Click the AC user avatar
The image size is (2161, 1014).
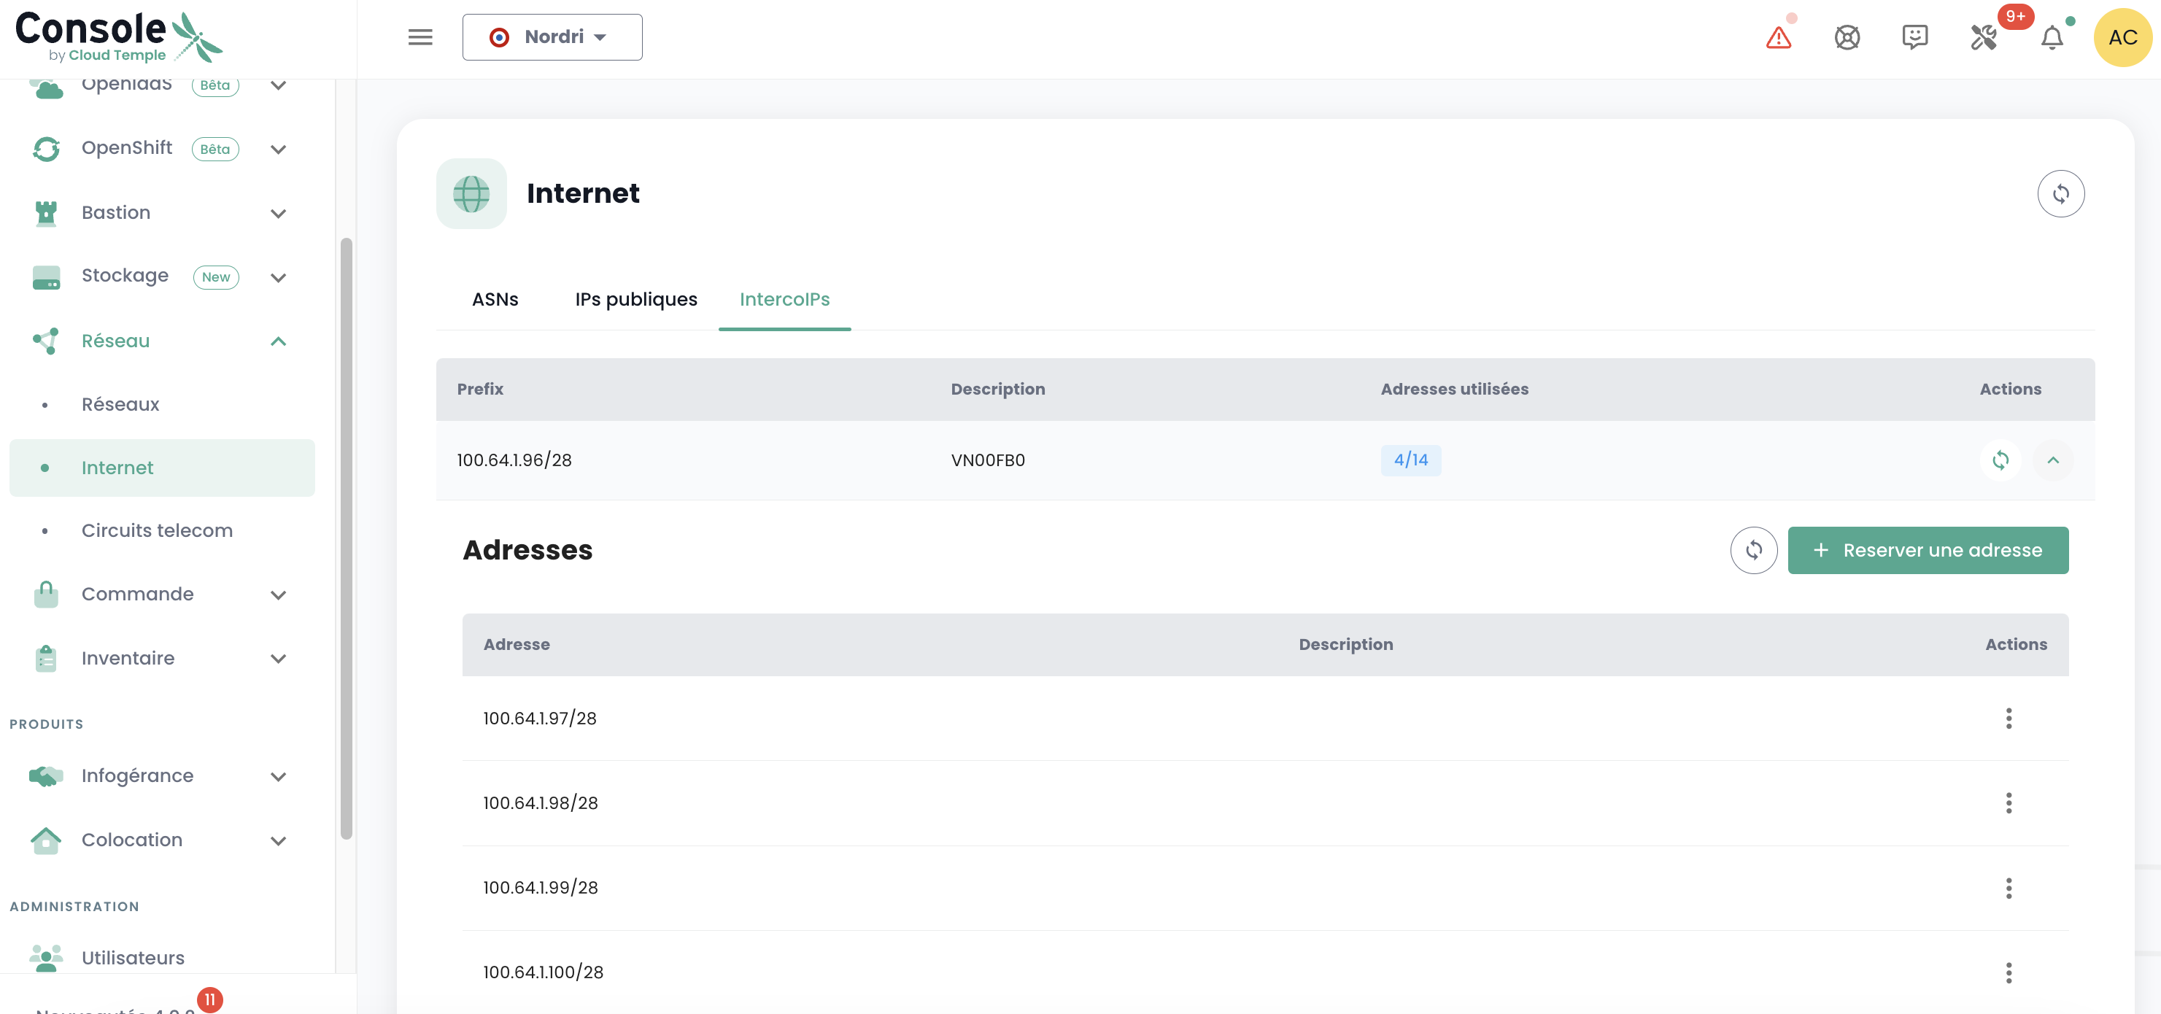point(2122,38)
